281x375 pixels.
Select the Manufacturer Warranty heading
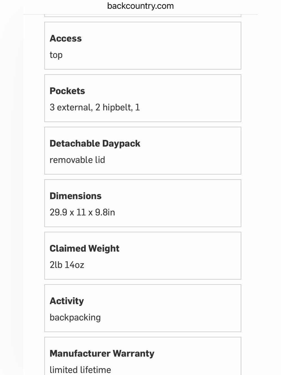click(102, 354)
